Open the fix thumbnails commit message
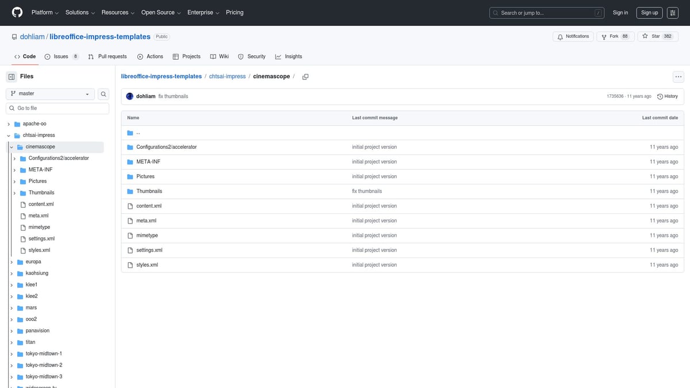This screenshot has height=388, width=690. pyautogui.click(x=173, y=96)
